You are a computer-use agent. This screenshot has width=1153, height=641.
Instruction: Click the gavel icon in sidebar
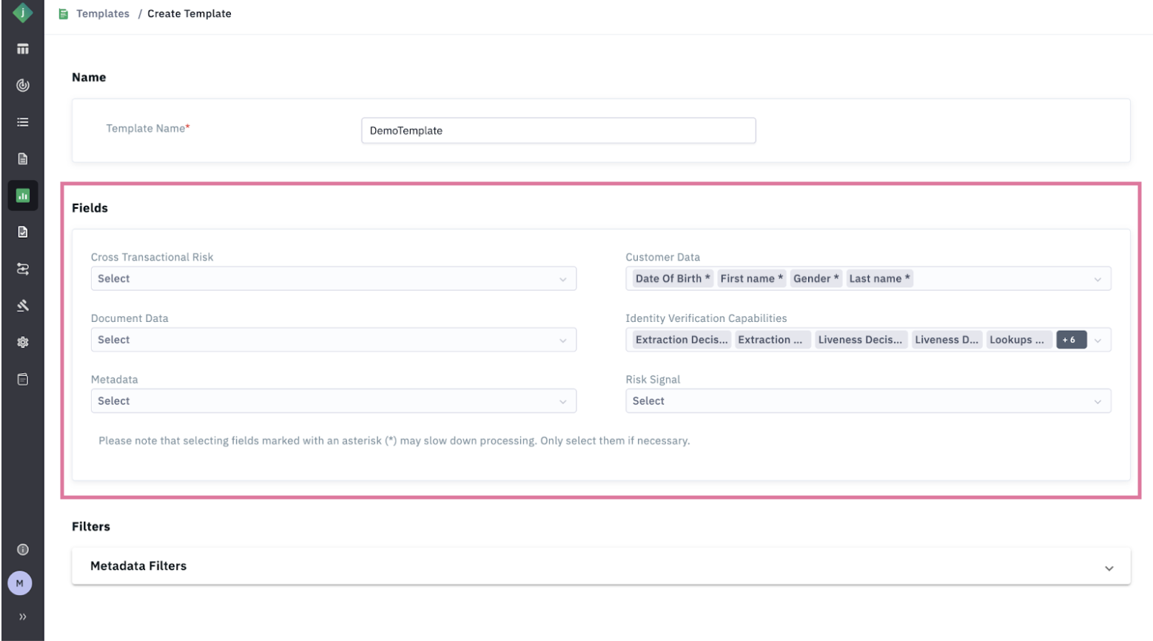coord(23,306)
